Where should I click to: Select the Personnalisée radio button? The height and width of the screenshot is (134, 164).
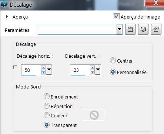(113, 72)
